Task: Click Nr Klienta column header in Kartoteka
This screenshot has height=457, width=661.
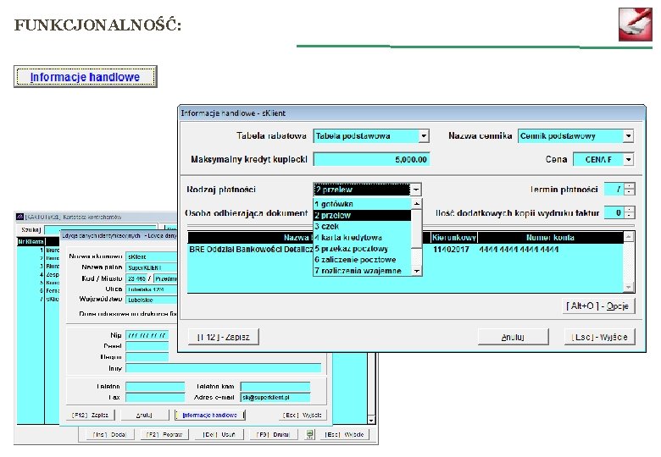Action: click(x=31, y=241)
